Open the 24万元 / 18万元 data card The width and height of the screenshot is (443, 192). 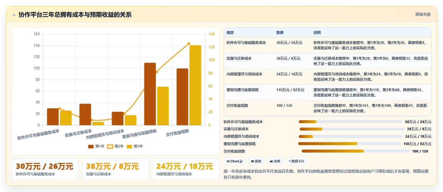[x=186, y=169]
